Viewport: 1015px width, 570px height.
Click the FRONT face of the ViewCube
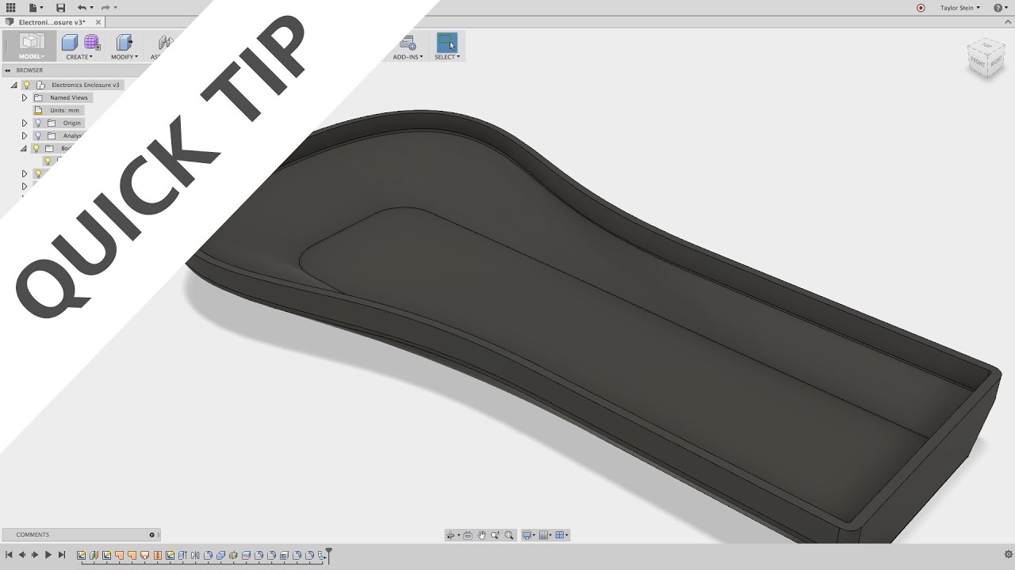(x=976, y=62)
